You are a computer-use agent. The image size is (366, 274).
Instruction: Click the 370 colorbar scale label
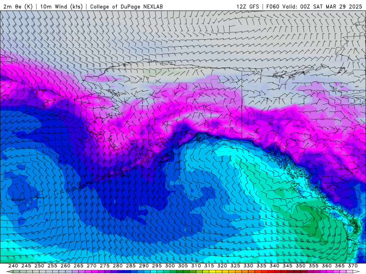tap(353, 266)
